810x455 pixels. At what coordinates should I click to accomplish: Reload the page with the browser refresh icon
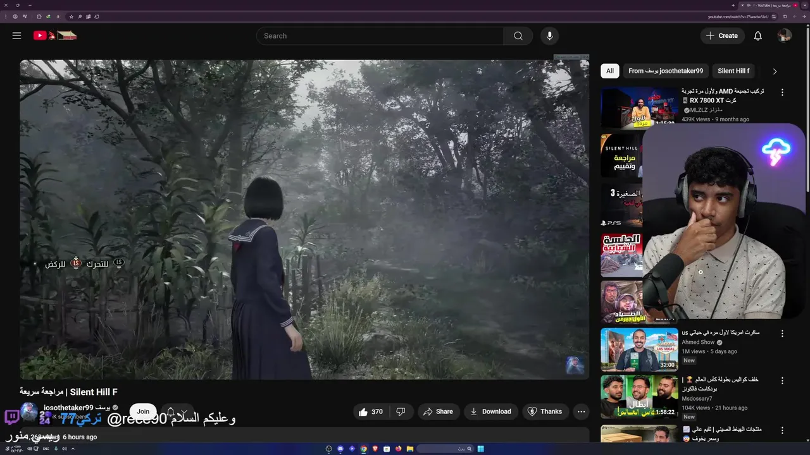click(785, 16)
